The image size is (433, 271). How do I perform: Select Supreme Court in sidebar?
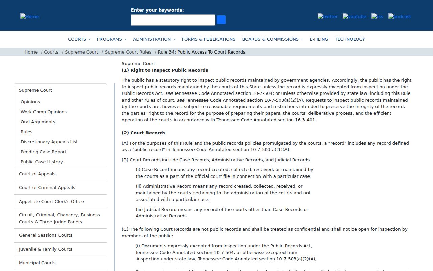pos(36,90)
